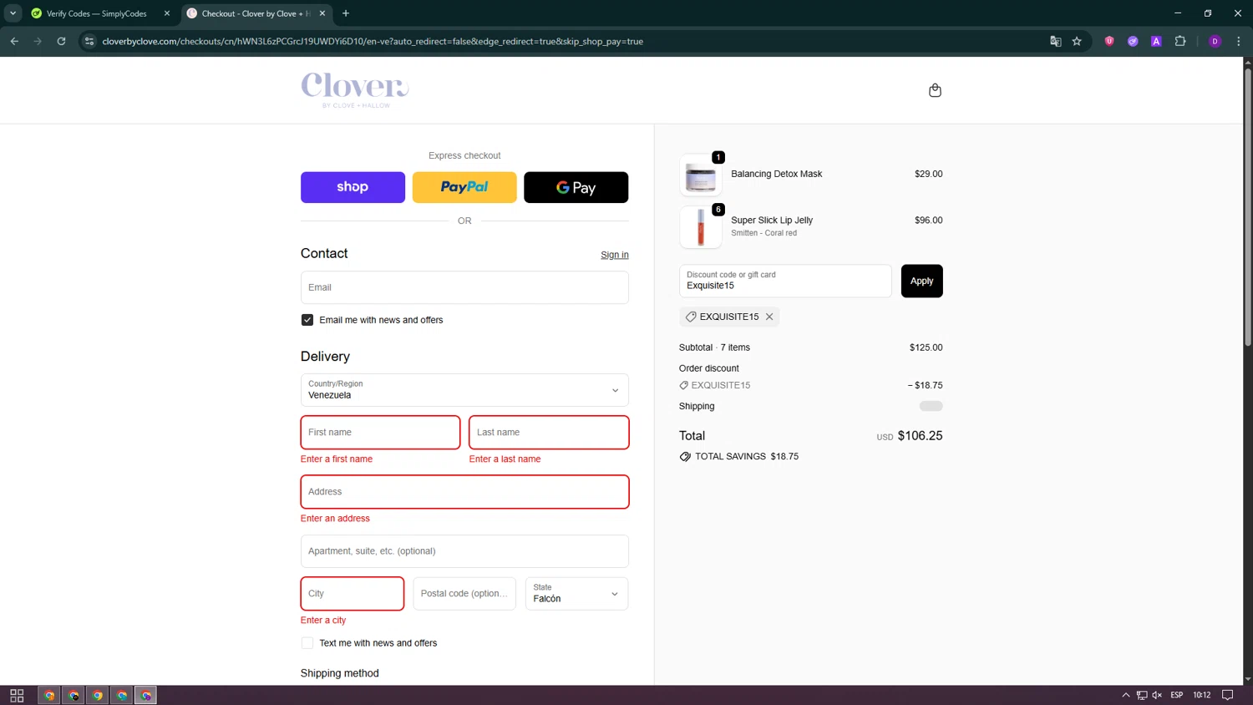Open first Chrome icon in taskbar
Image resolution: width=1253 pixels, height=705 pixels.
click(x=49, y=695)
